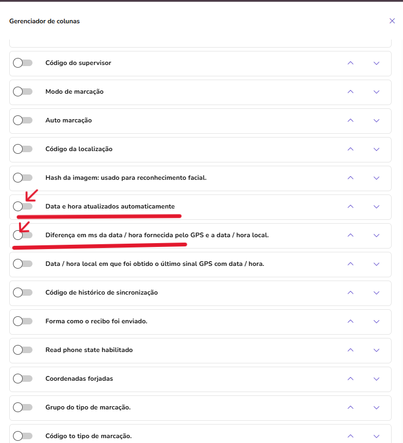Viewport: 403px width, 443px height.
Task: Move 'Read phone state habilitado' column down
Action: 376,350
